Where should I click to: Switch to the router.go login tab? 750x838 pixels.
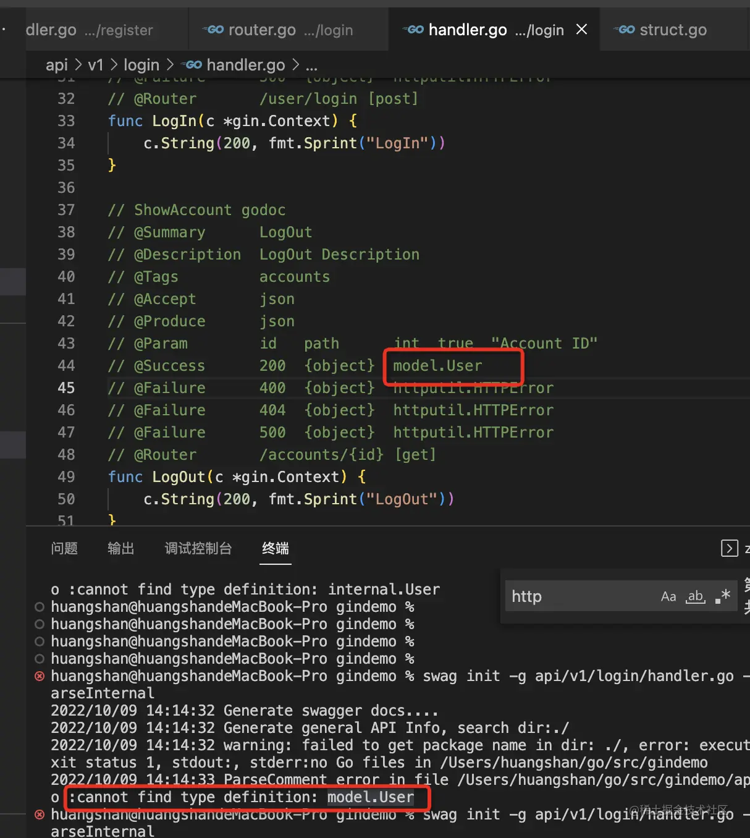tap(288, 30)
